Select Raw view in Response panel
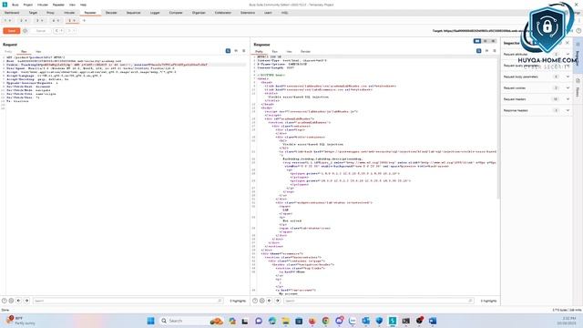 point(275,51)
